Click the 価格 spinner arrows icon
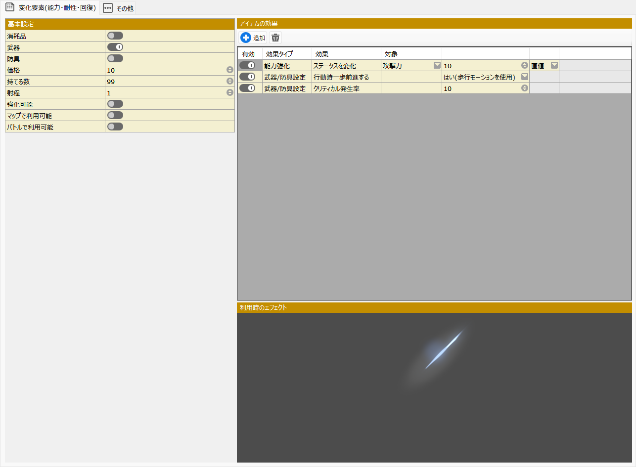The width and height of the screenshot is (636, 467). (230, 70)
